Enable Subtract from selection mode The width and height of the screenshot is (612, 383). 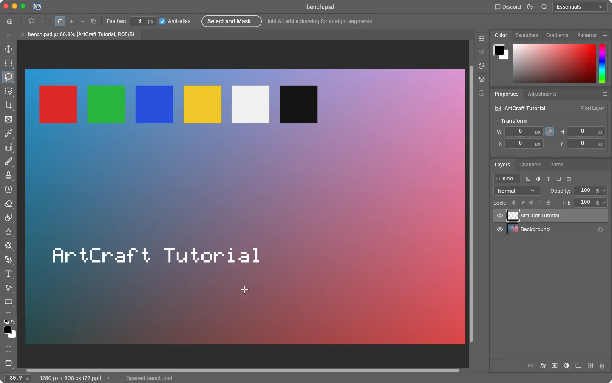(x=82, y=21)
